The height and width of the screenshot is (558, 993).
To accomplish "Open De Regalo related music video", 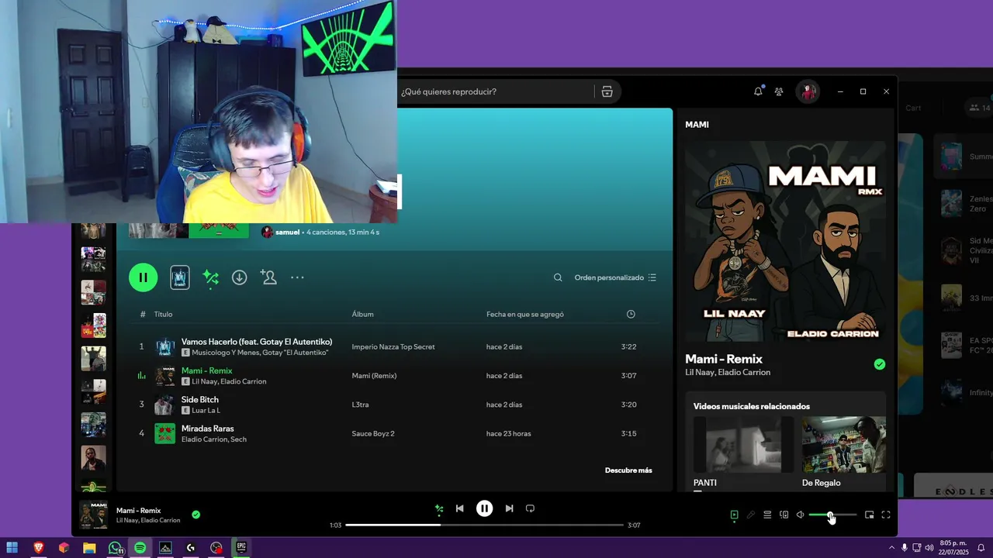I will click(x=843, y=445).
